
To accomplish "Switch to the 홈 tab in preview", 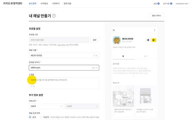I will (x=123, y=56).
